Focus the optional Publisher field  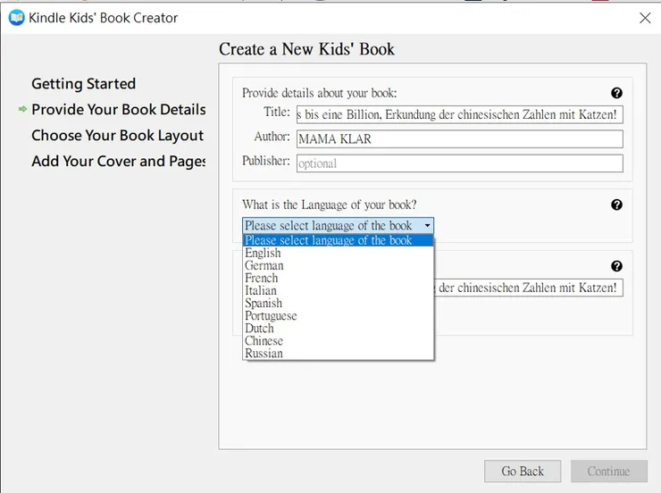[x=459, y=163]
